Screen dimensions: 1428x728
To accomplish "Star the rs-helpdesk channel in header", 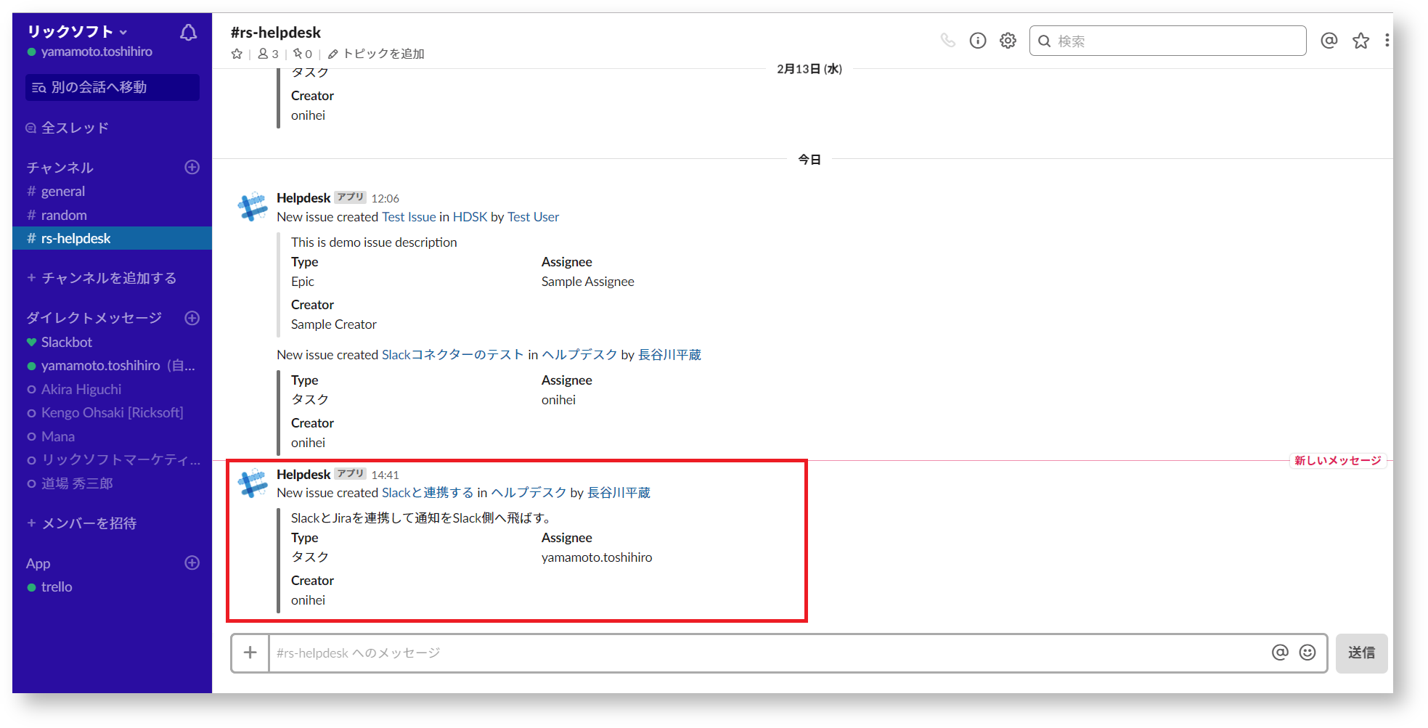I will pos(237,54).
